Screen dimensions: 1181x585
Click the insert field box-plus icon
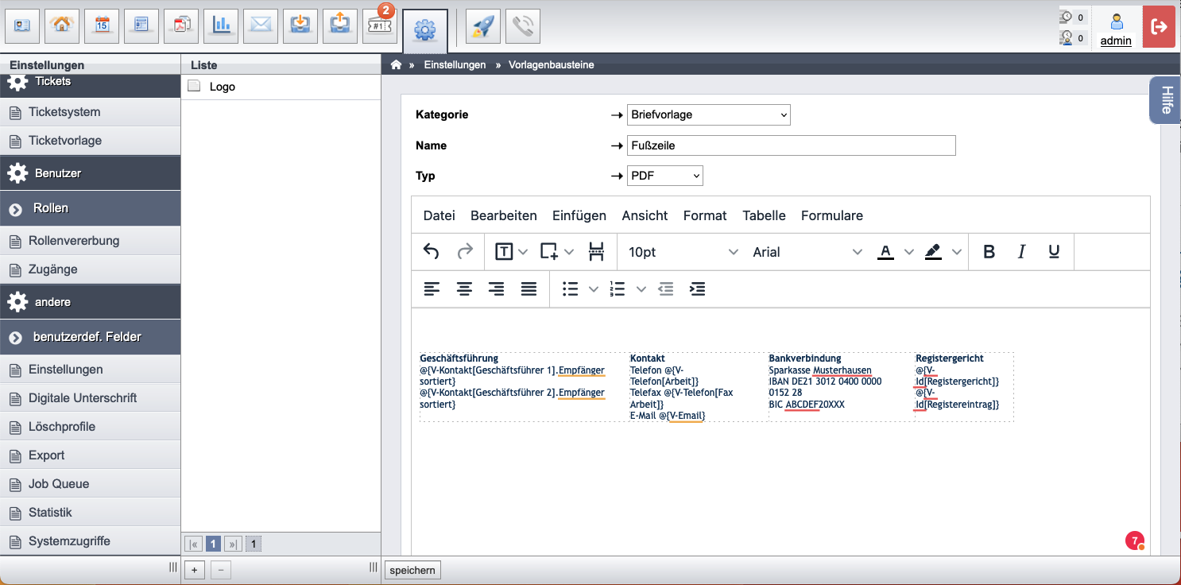(549, 252)
